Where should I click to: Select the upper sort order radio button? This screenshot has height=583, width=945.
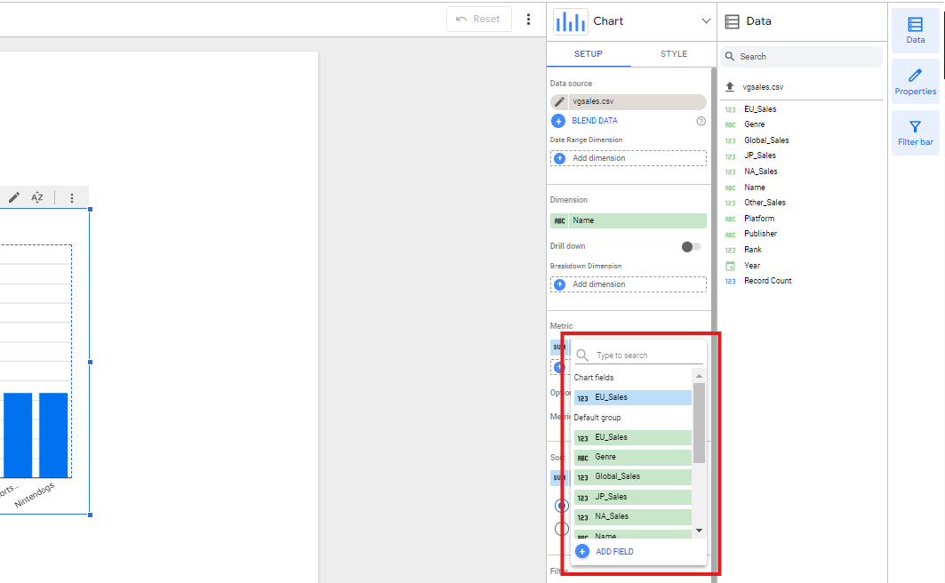click(x=561, y=505)
